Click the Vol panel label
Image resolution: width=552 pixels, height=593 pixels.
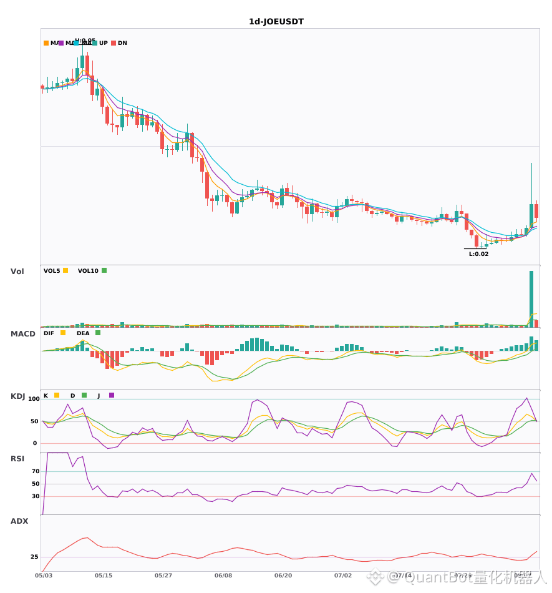(x=17, y=272)
